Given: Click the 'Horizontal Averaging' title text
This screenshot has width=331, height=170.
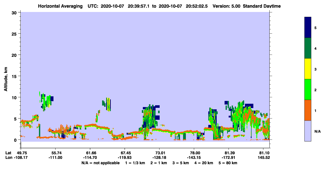Looking at the screenshot, I should click(60, 6).
